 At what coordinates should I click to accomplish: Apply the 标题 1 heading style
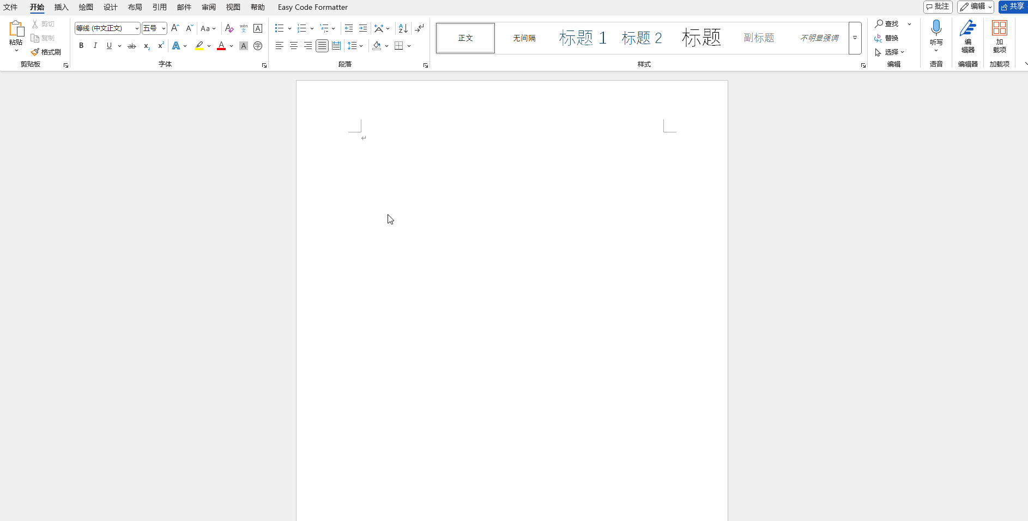click(583, 38)
